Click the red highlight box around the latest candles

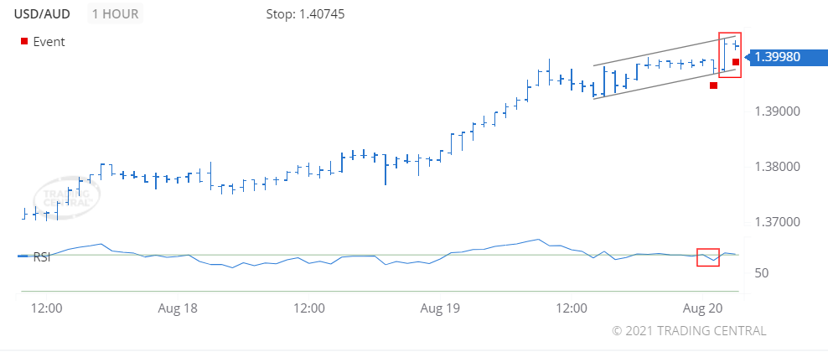click(729, 55)
